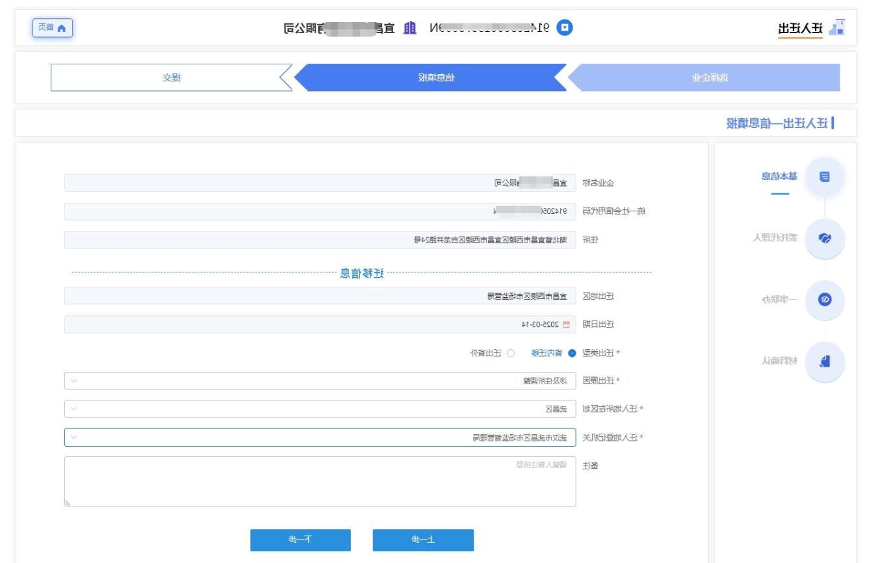
Task: Click the 上一步 button
Action: 423,540
